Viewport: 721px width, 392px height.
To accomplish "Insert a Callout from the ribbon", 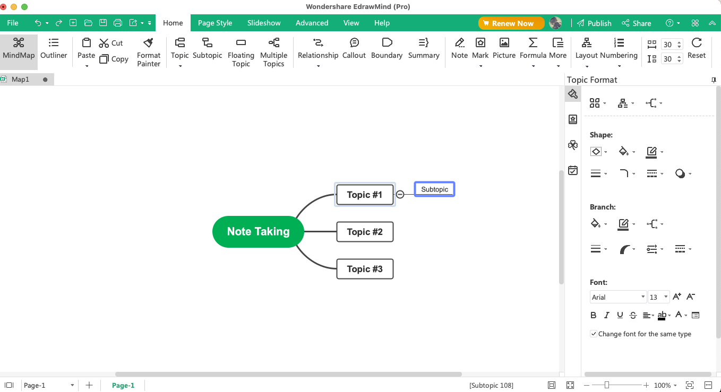I will (354, 48).
